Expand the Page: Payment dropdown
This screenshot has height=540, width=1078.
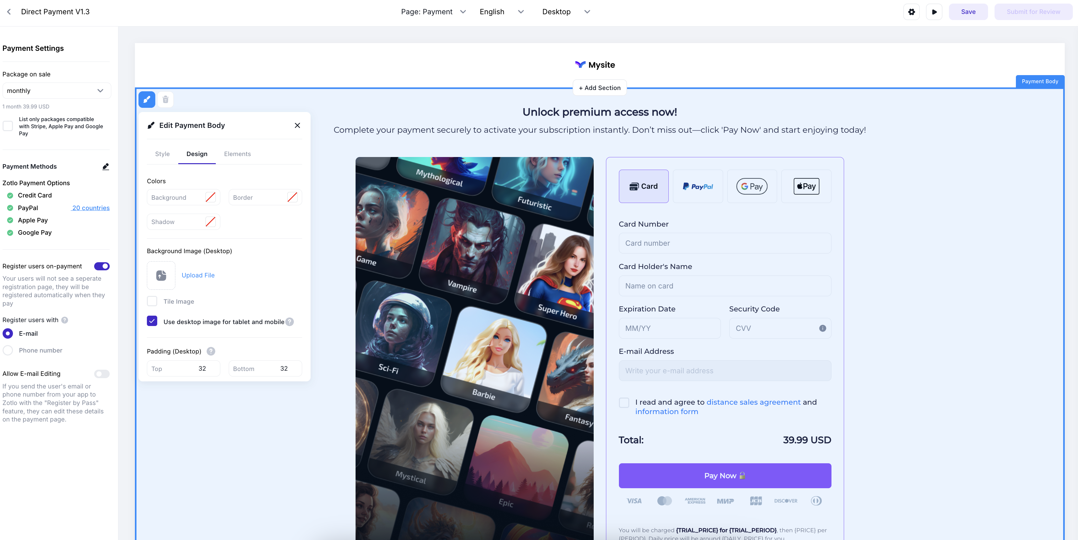coord(433,12)
